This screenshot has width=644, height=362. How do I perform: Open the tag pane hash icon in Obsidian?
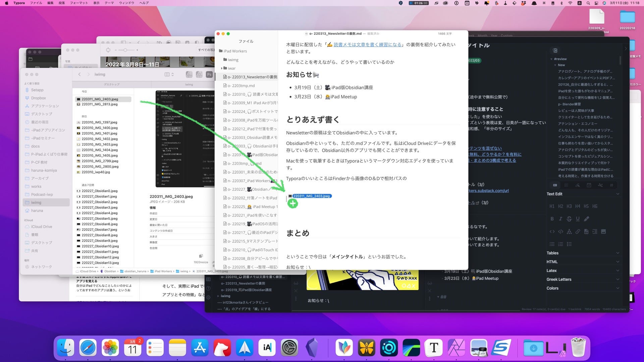(x=611, y=185)
